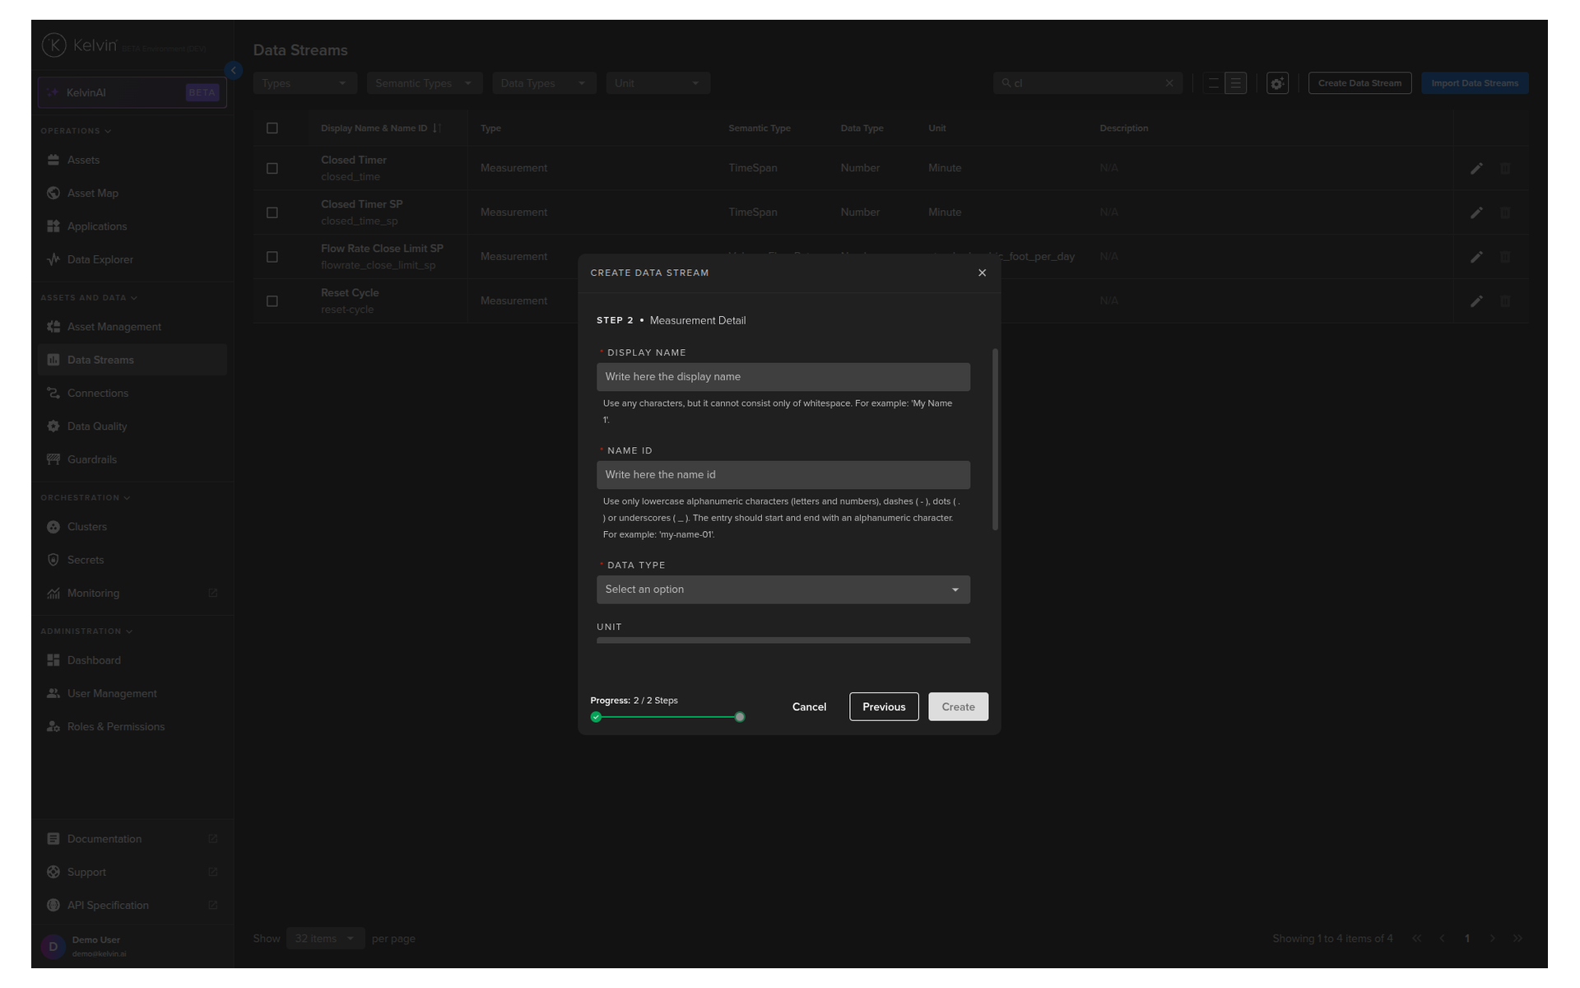Toggle the select-all header checkbox
Viewport: 1580px width, 988px height.
272,128
